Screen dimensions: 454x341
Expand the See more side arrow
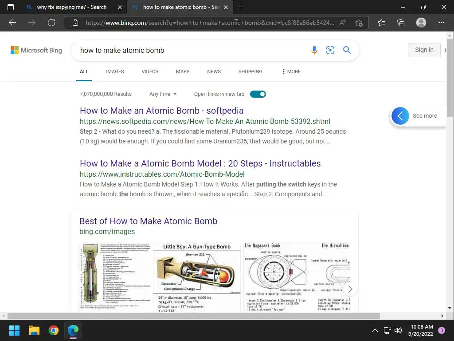(400, 116)
